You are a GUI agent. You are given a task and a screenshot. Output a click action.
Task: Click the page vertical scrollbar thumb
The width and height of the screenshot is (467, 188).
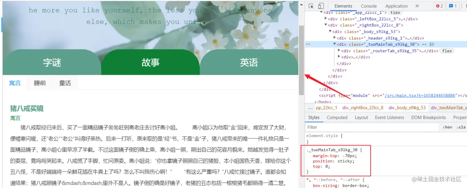tap(301, 60)
